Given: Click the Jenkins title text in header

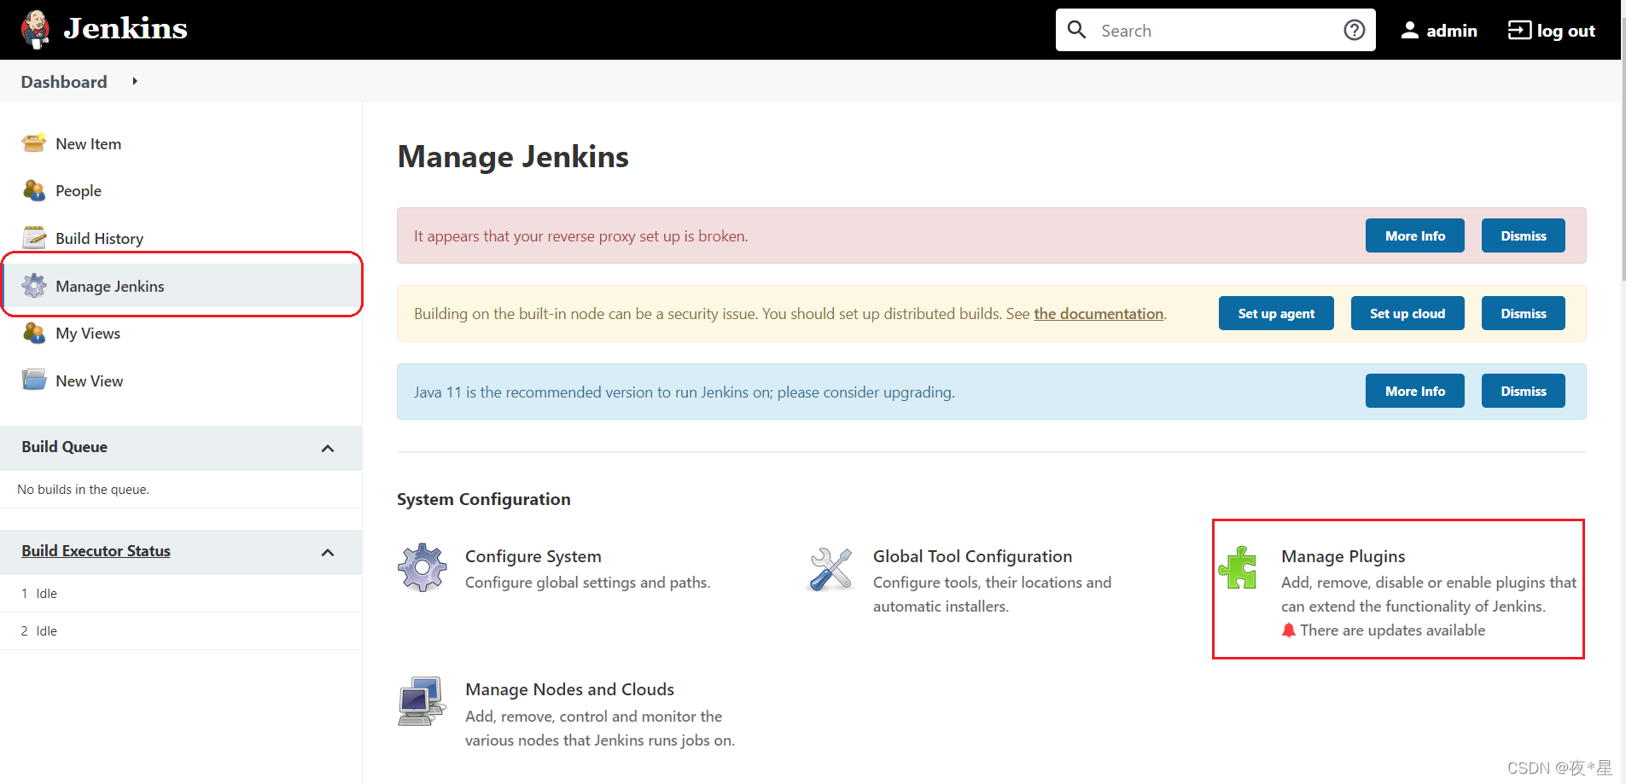Looking at the screenshot, I should click(x=125, y=28).
